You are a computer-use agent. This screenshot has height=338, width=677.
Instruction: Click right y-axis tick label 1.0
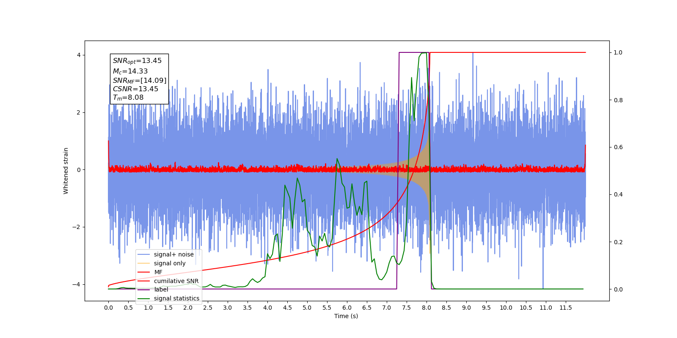[x=618, y=53]
